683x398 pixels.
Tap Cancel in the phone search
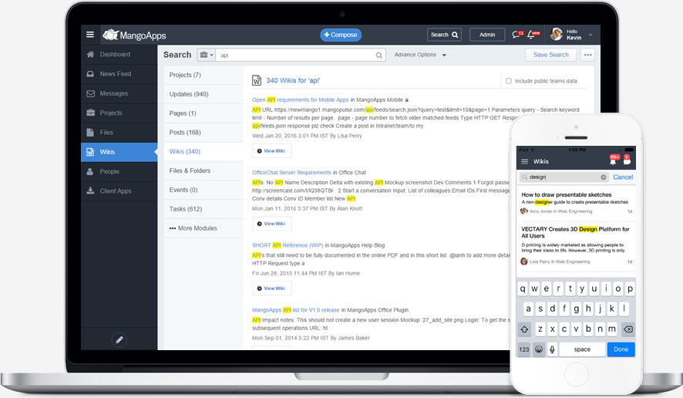click(622, 177)
